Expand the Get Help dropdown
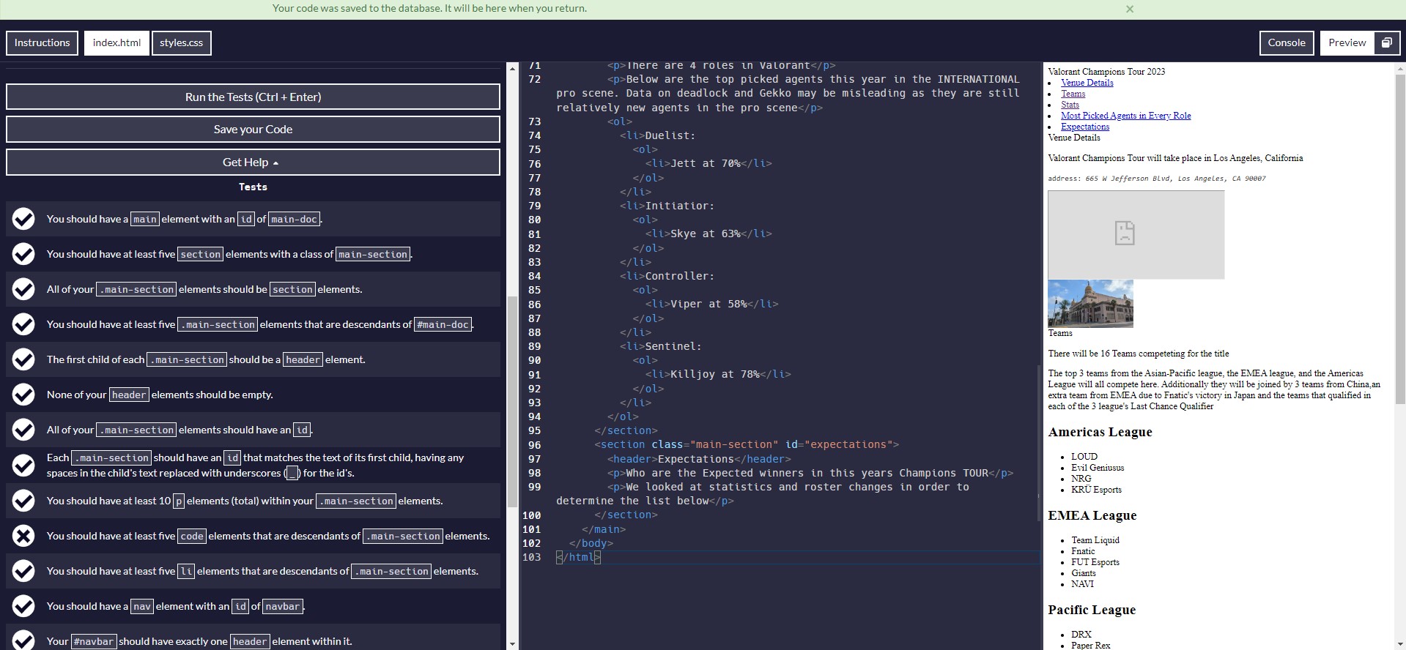Viewport: 1406px width, 650px height. pos(253,162)
